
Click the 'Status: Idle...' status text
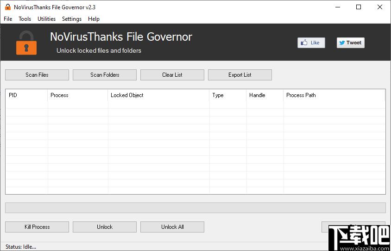point(21,247)
